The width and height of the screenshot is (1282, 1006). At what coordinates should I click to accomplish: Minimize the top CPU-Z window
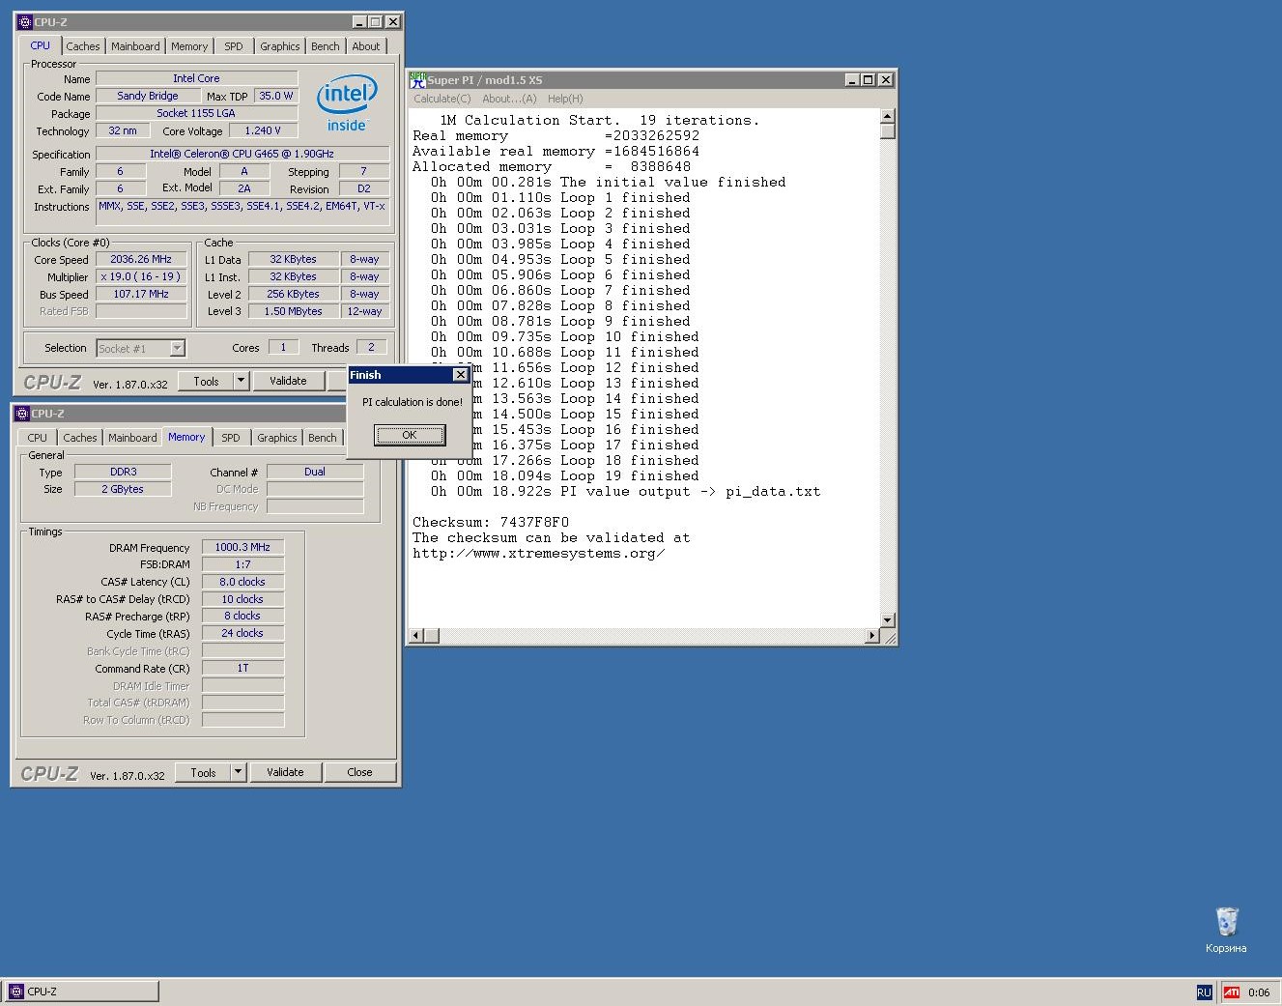pos(359,21)
